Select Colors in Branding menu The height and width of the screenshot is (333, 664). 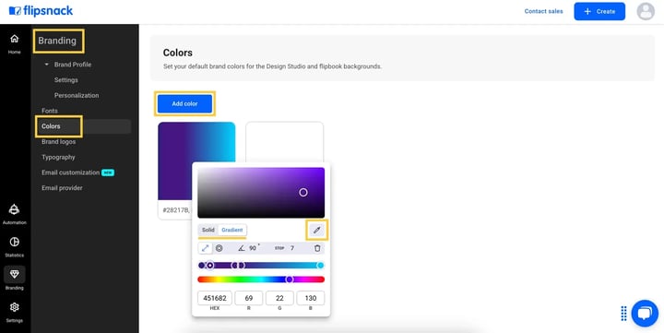pyautogui.click(x=51, y=126)
